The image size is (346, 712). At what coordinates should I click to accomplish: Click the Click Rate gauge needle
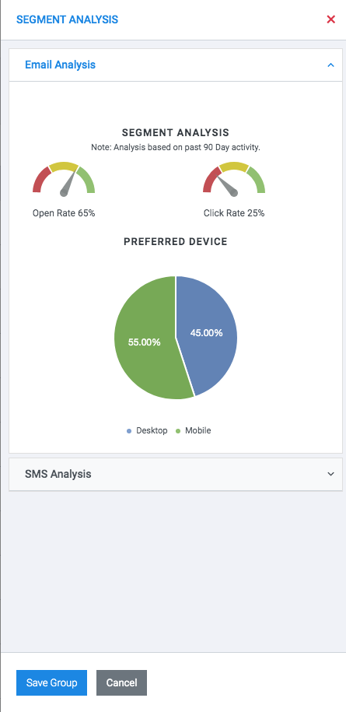pos(227,186)
